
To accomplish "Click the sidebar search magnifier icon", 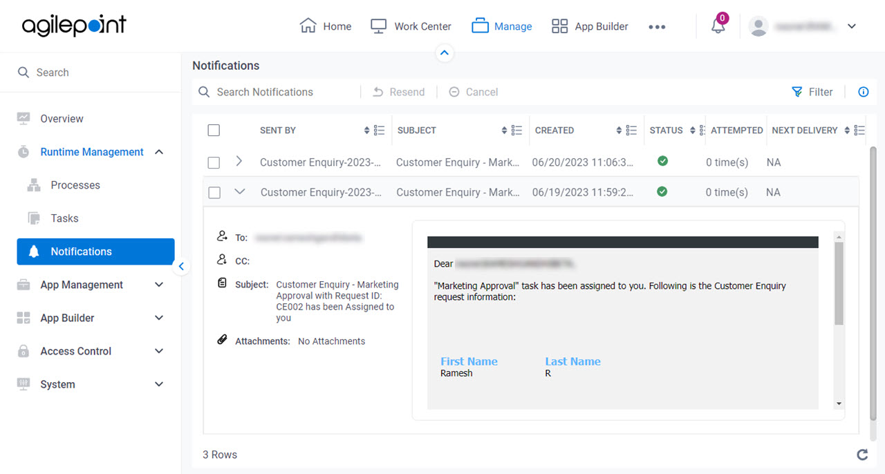I will pyautogui.click(x=24, y=73).
